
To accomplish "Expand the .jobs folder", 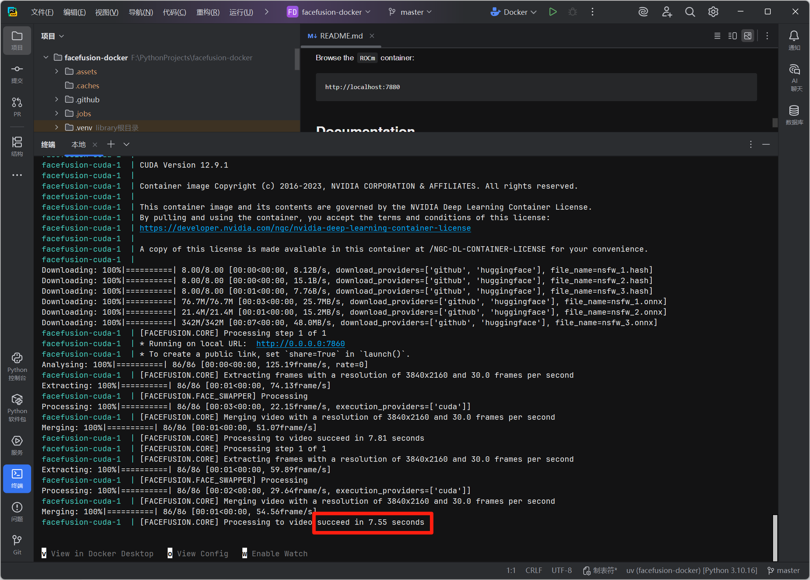I will point(57,114).
